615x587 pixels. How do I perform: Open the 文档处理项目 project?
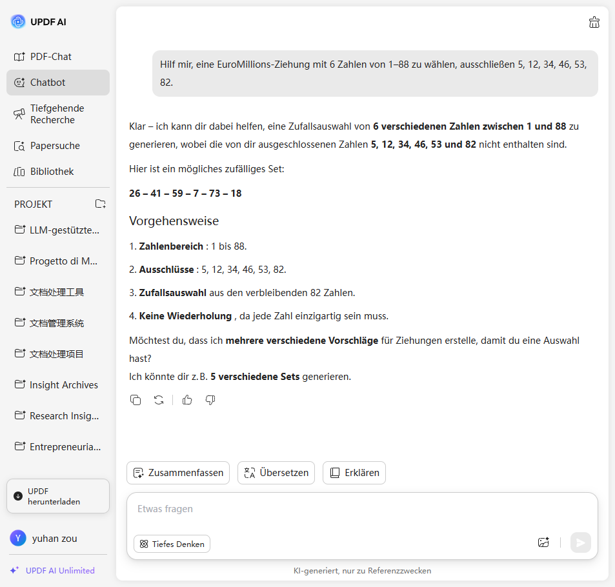[58, 354]
